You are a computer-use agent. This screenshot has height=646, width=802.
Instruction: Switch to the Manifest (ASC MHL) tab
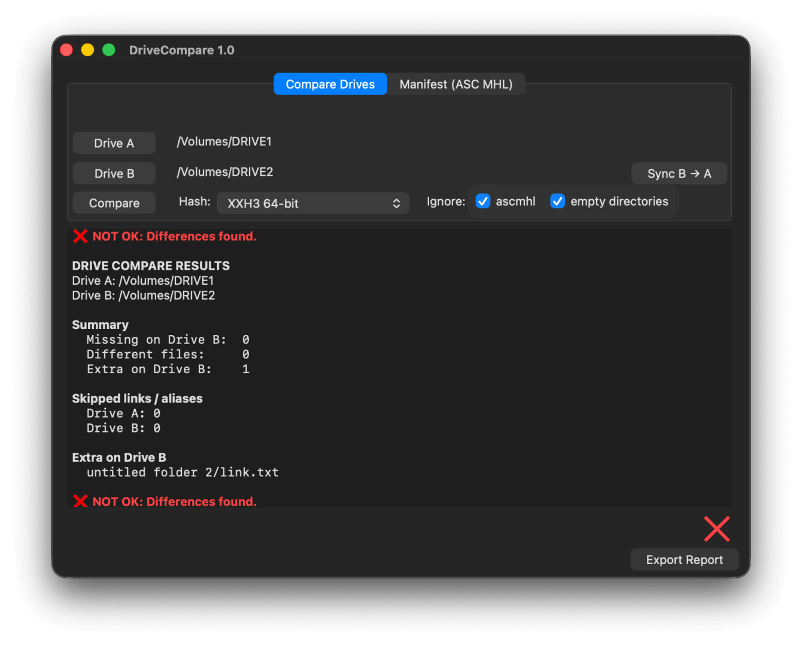click(x=456, y=84)
